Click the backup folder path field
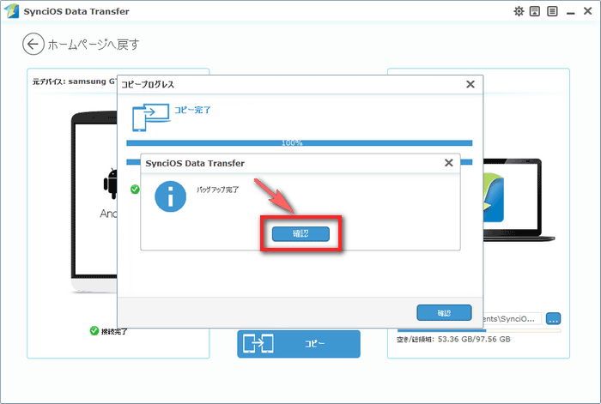 [512, 318]
